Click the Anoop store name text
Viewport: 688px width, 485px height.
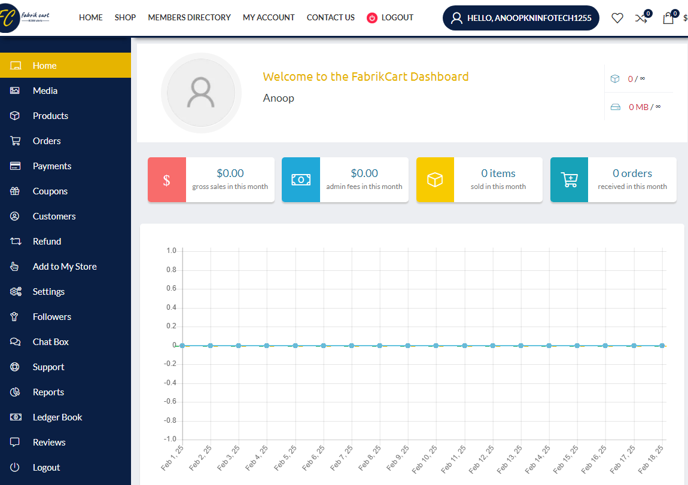279,98
